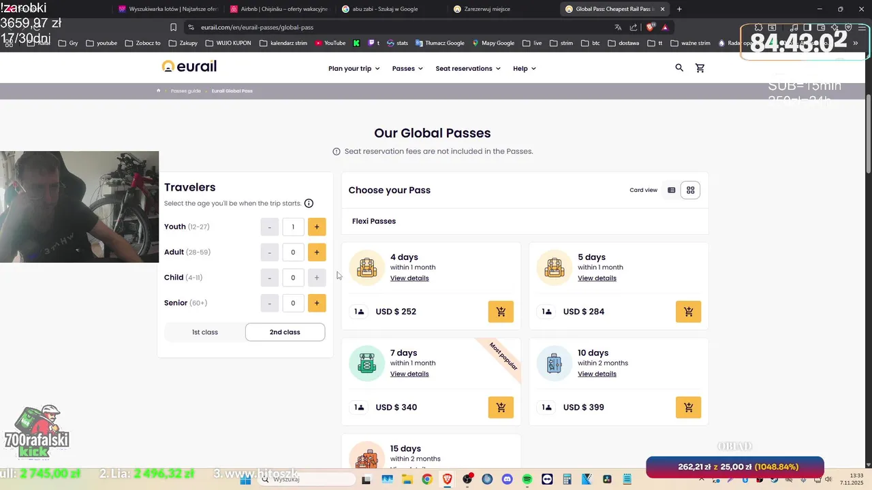The height and width of the screenshot is (490, 872).
Task: View details of the 5 days pass
Action: pyautogui.click(x=597, y=278)
